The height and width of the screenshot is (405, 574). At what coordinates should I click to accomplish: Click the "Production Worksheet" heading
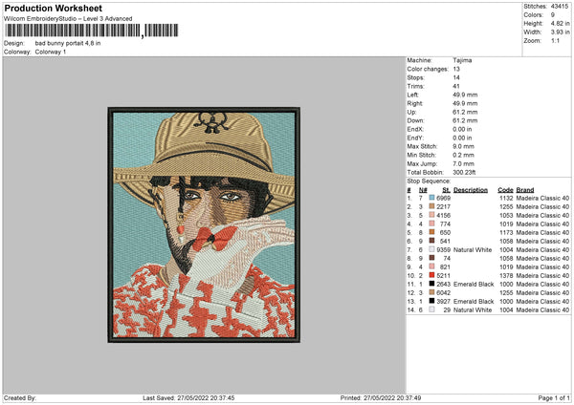(53, 8)
